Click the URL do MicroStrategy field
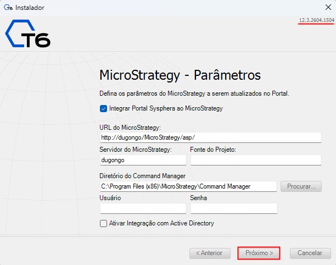 point(211,137)
